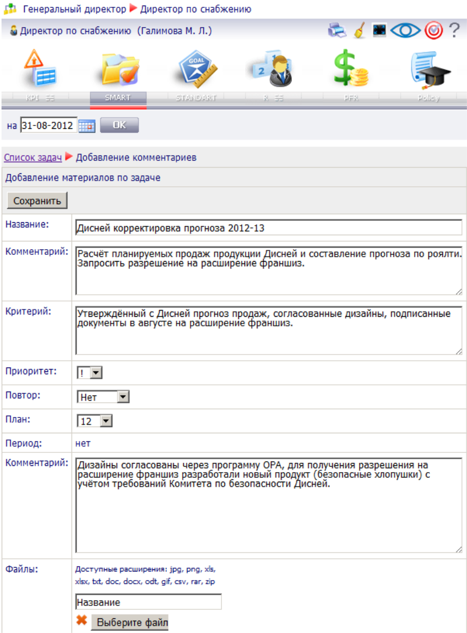Click the file Название input field

(148, 602)
